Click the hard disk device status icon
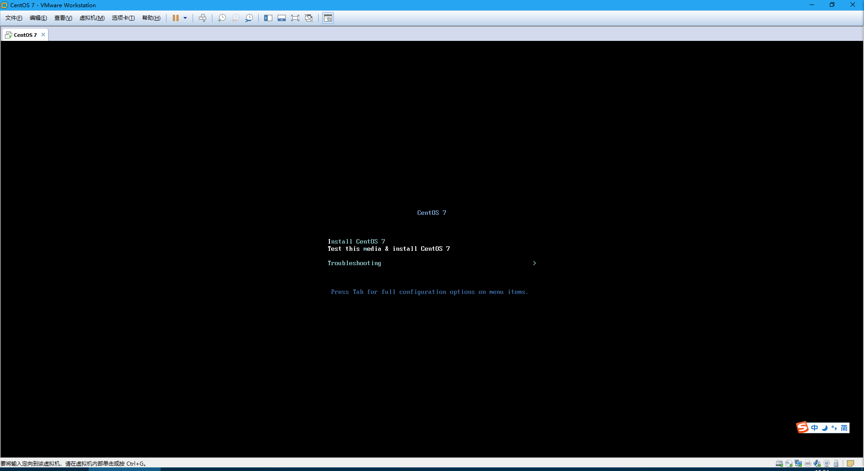The width and height of the screenshot is (864, 471). pyautogui.click(x=779, y=463)
